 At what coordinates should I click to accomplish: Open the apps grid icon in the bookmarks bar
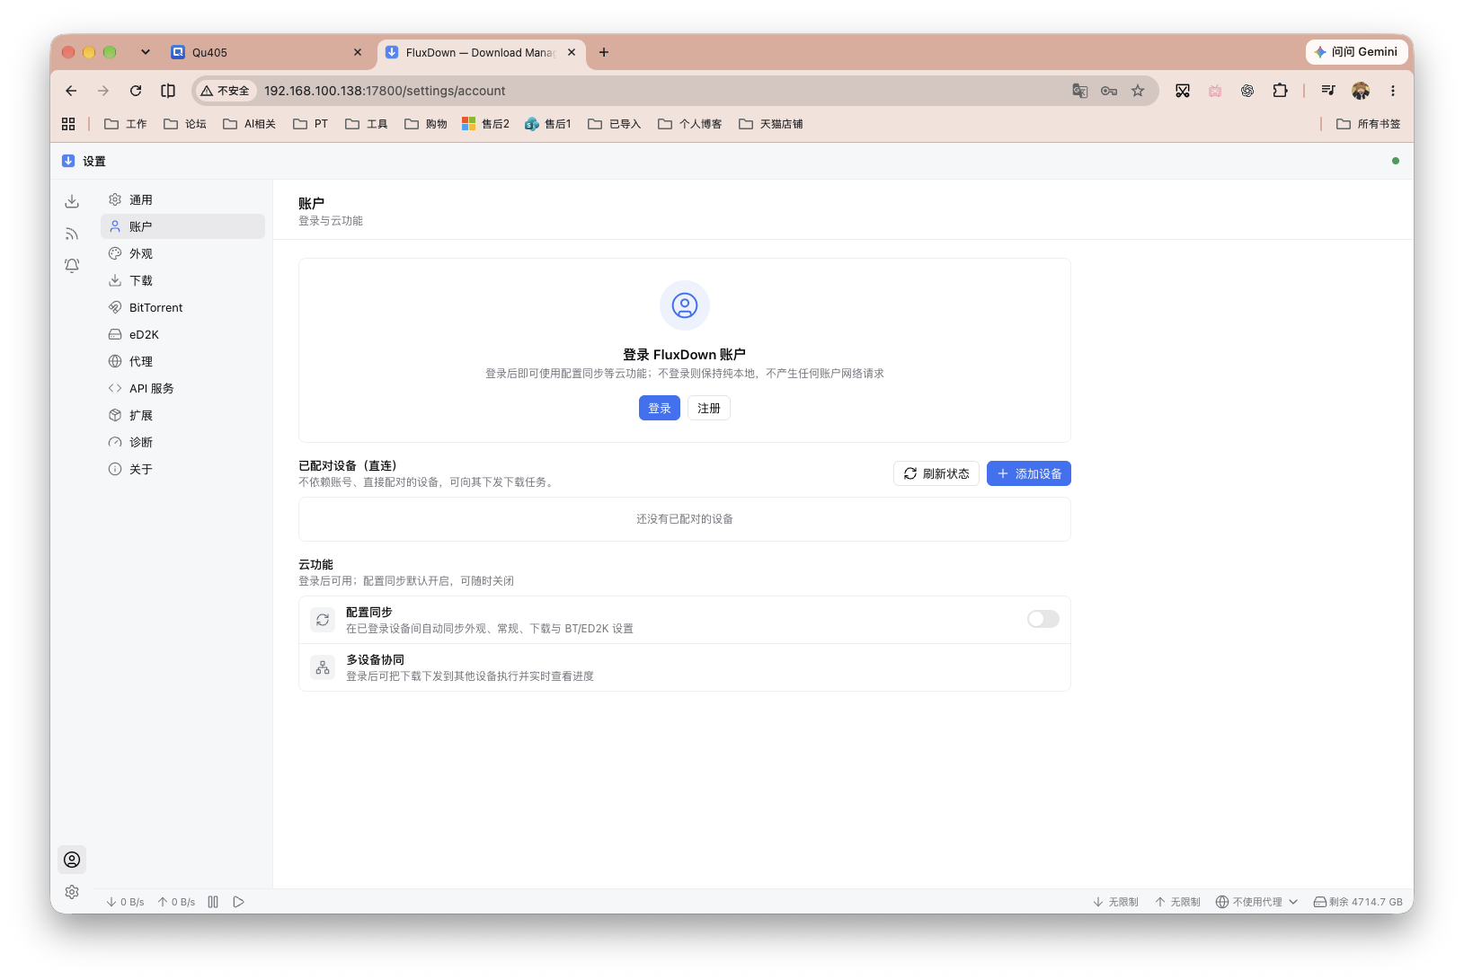tap(68, 124)
